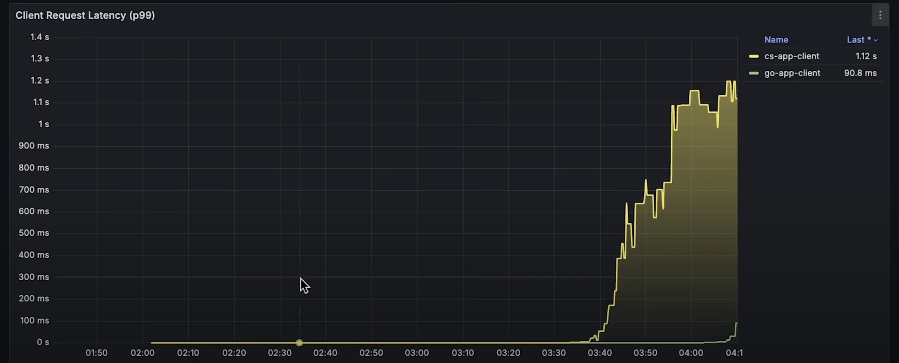Click the 01:50 time axis label
Screen dimensions: 899x363
pos(97,353)
